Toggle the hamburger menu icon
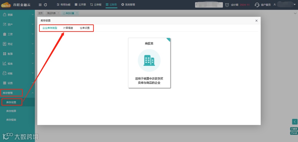 (x=40, y=5)
